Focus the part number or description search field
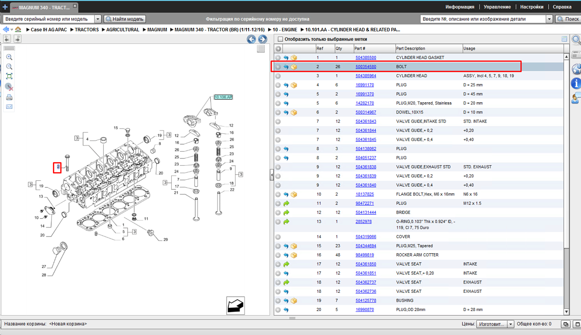 pyautogui.click(x=483, y=19)
